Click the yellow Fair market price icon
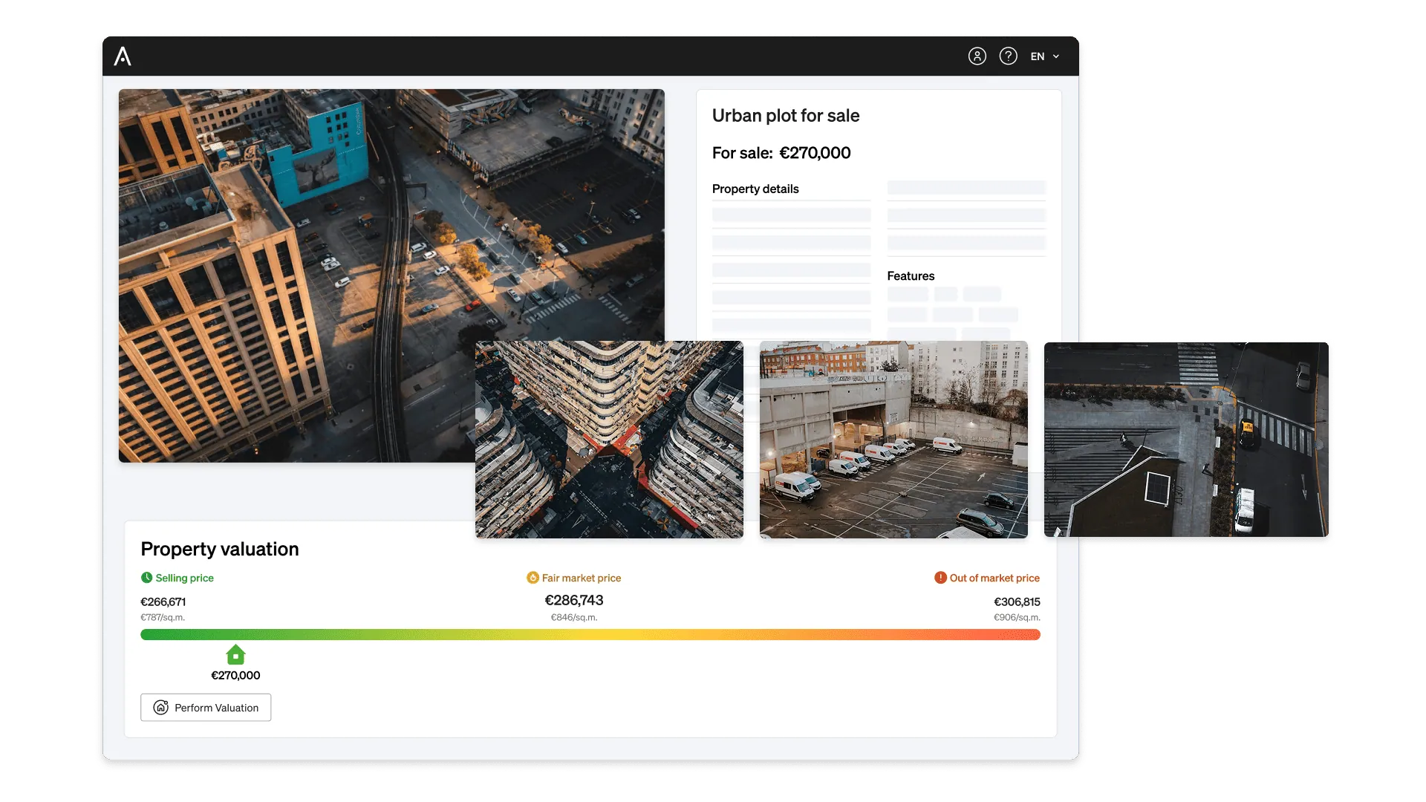Viewport: 1426px width, 802px height. click(x=533, y=578)
